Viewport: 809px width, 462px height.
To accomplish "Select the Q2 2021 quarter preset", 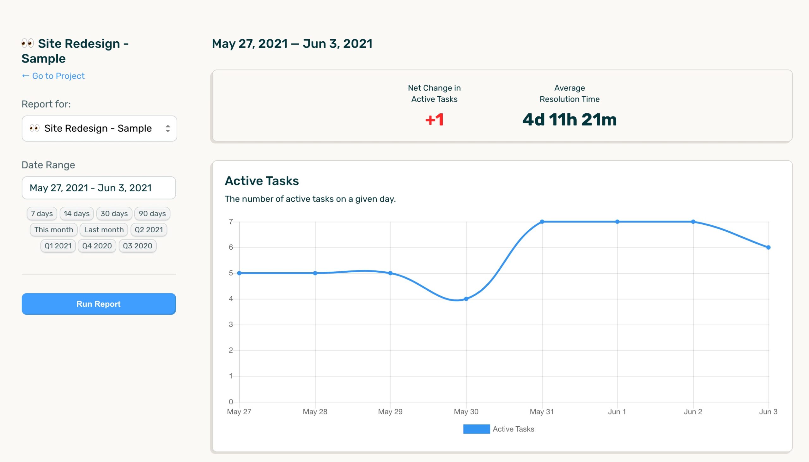I will 149,230.
